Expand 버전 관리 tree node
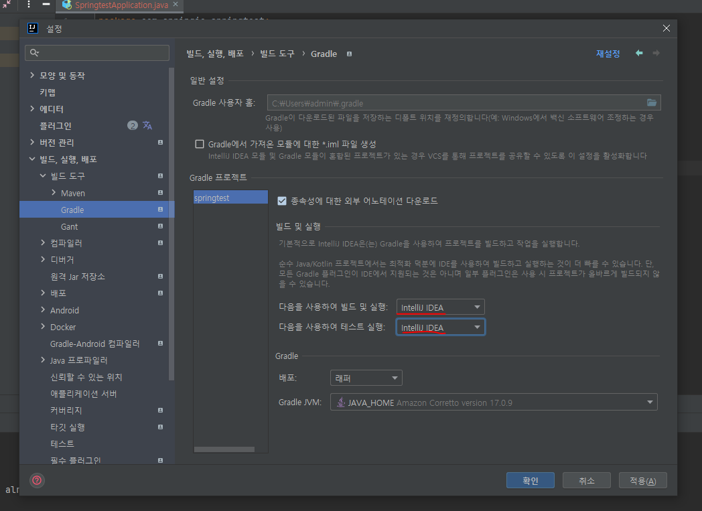This screenshot has height=511, width=702. coord(31,142)
